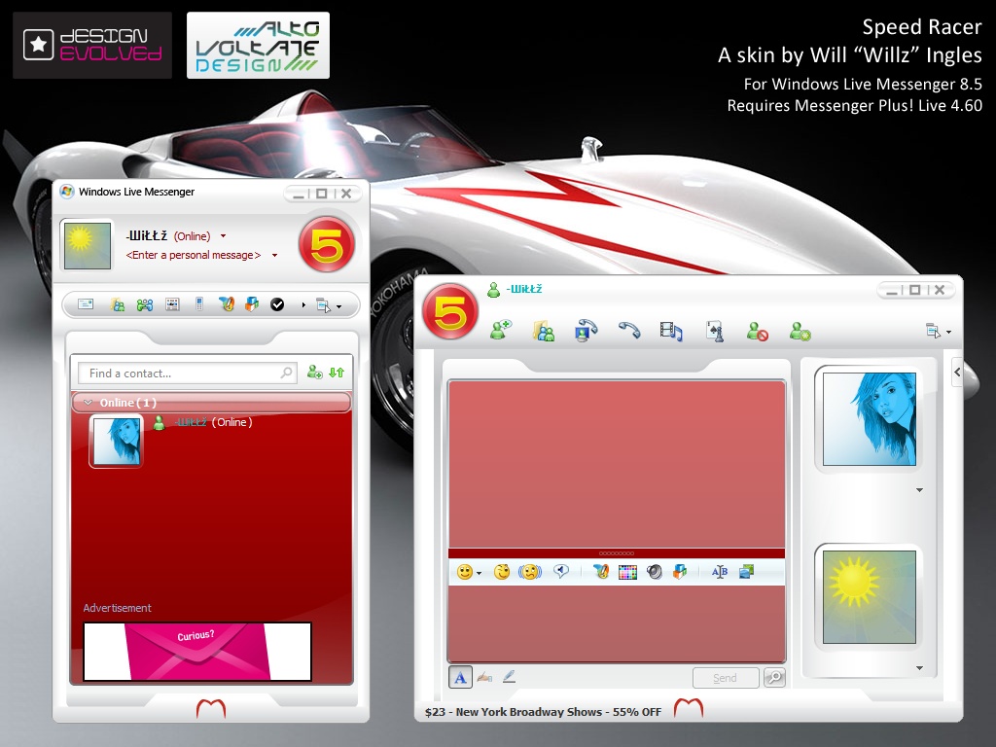Open the green and blue contacts network icon
Screen dimensions: 996x747
tap(145, 305)
